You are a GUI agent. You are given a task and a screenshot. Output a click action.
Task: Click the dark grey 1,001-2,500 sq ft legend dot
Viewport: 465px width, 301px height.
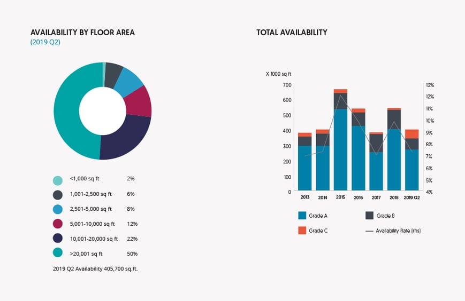pyautogui.click(x=58, y=194)
